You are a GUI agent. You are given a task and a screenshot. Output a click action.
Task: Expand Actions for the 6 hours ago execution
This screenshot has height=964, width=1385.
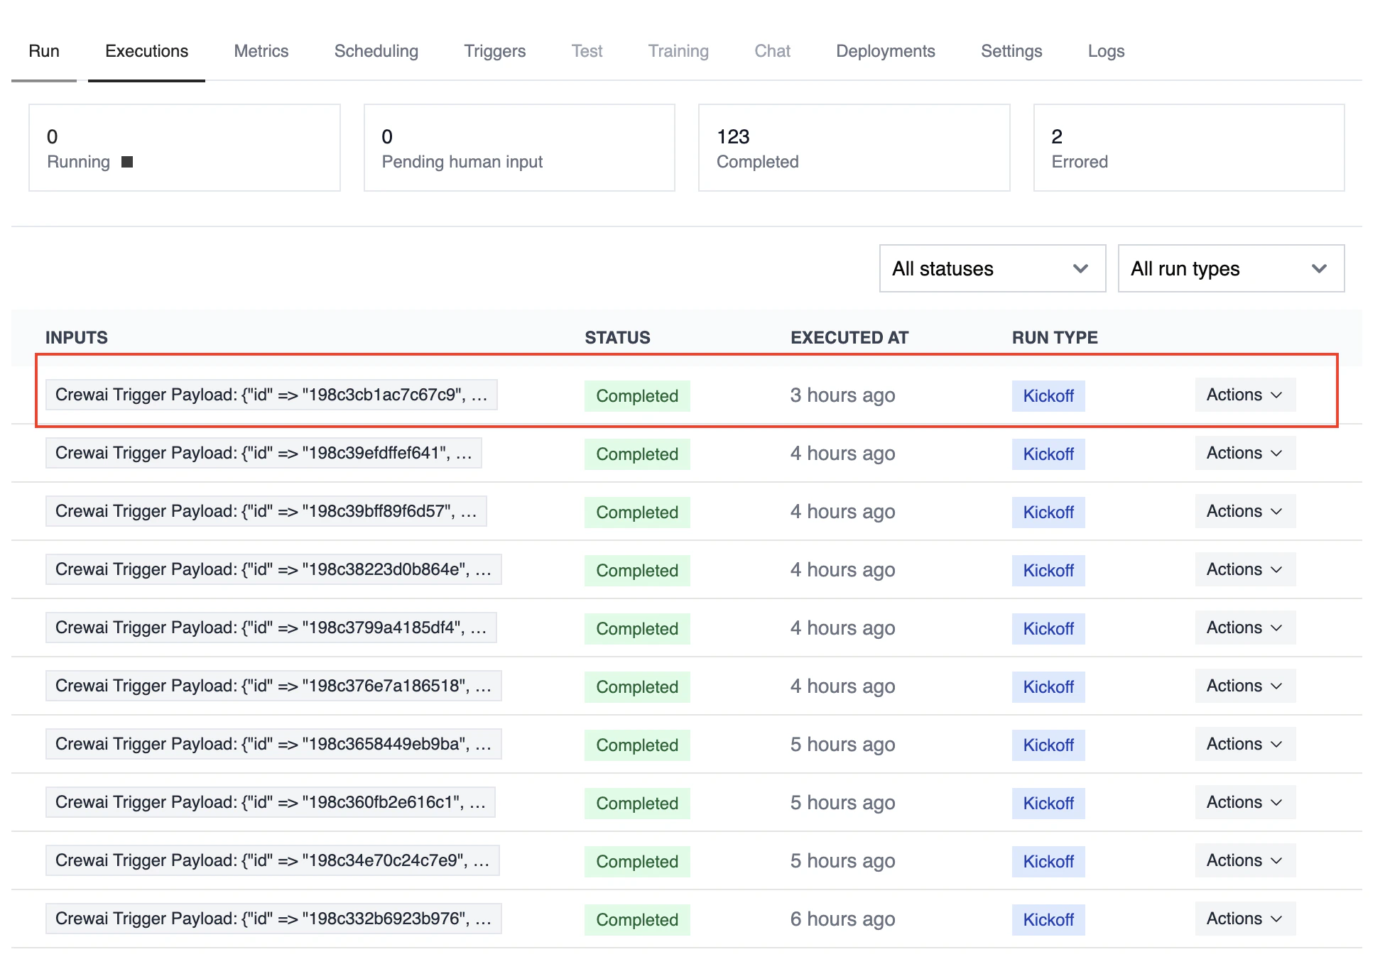click(1244, 919)
